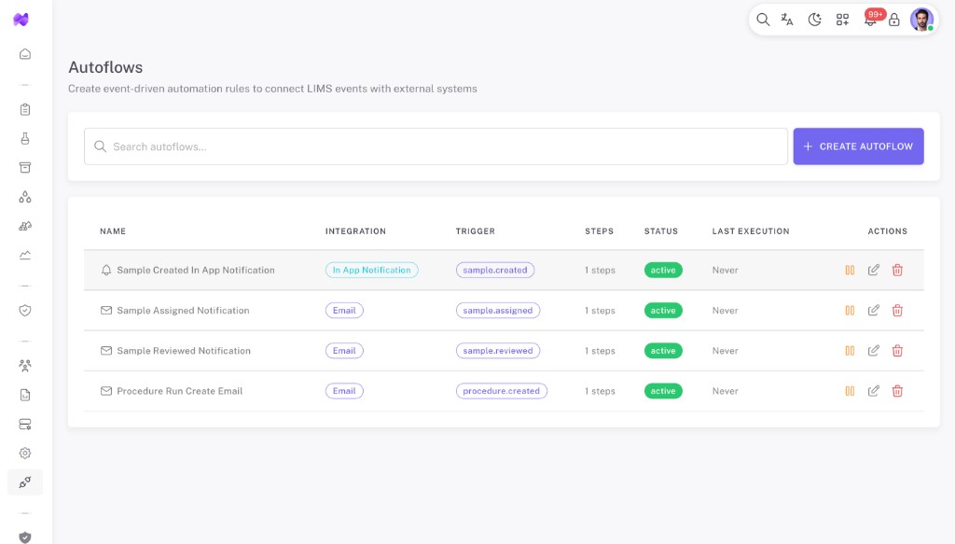Edit Sample Created In App Notification autoflow
The height and width of the screenshot is (544, 955).
click(x=873, y=270)
